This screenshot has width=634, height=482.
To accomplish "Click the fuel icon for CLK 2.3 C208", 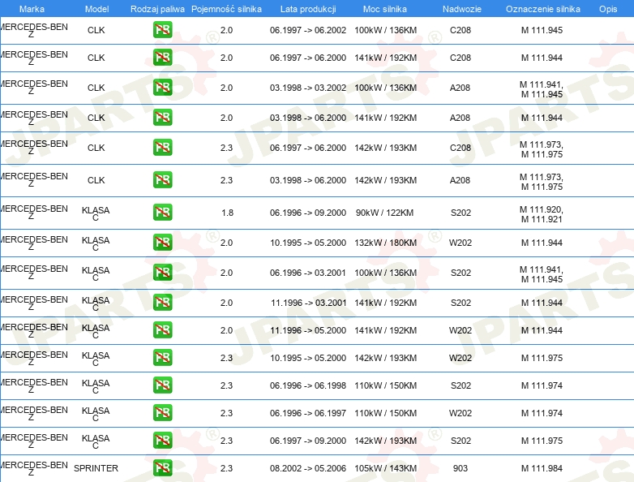I will click(162, 148).
